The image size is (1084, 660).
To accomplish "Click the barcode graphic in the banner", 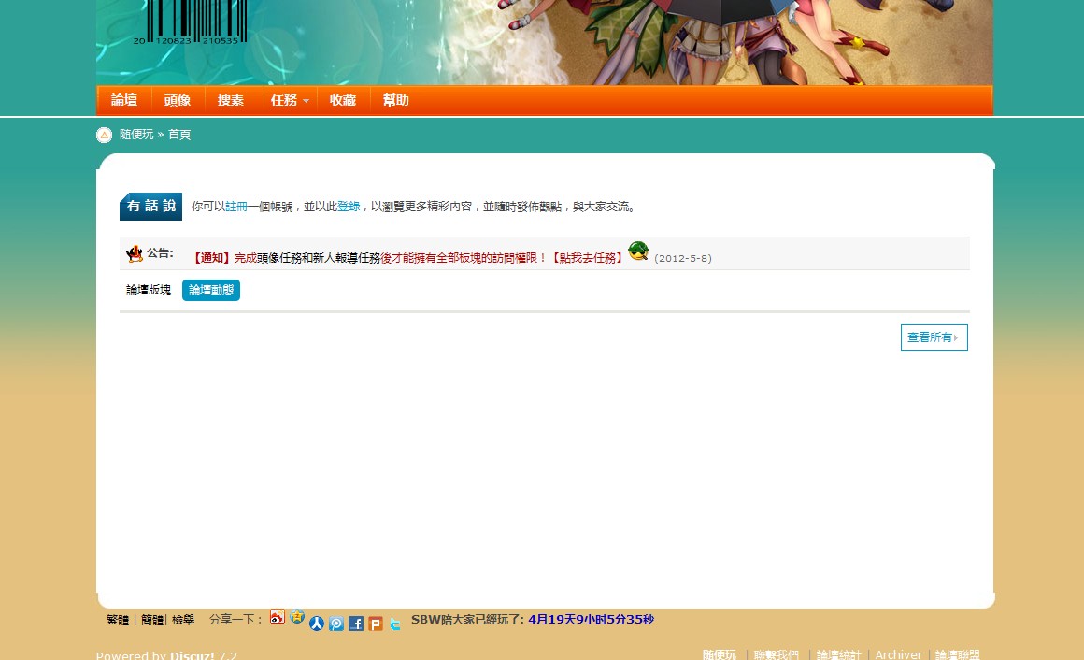I will (x=190, y=22).
